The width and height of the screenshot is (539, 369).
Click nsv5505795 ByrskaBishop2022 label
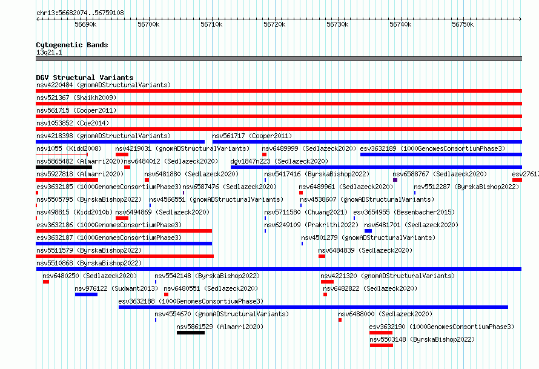89,199
